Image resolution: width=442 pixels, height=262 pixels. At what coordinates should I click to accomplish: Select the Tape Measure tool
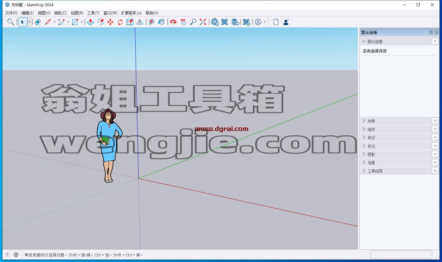[151, 22]
